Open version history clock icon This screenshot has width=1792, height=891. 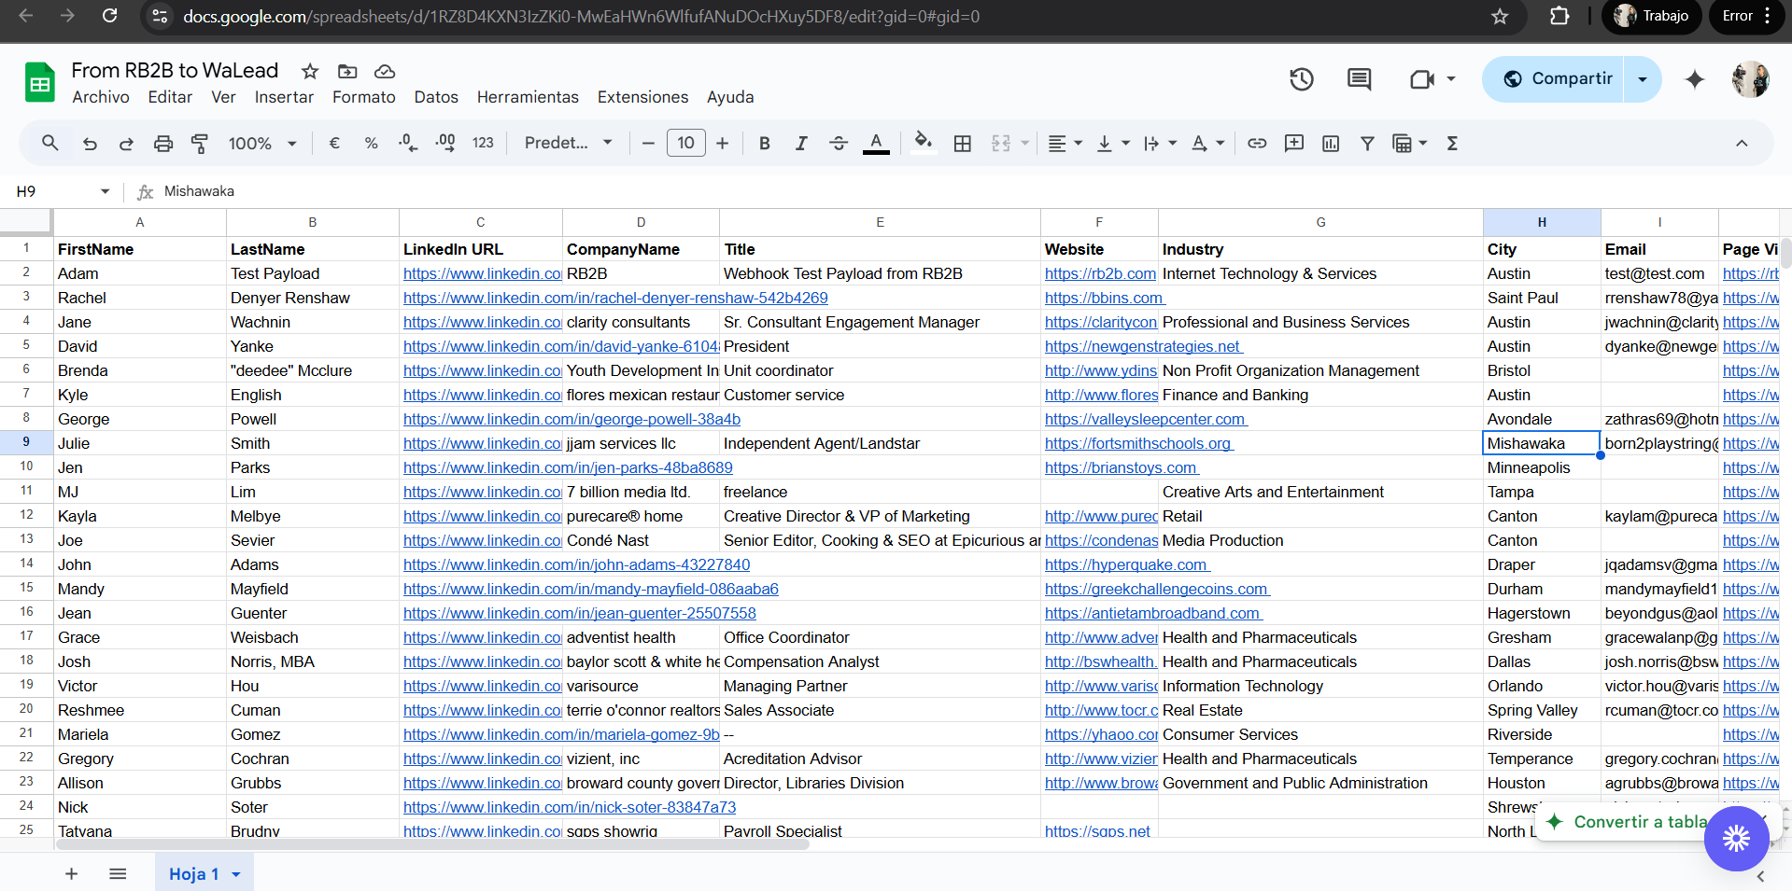[x=1302, y=79]
